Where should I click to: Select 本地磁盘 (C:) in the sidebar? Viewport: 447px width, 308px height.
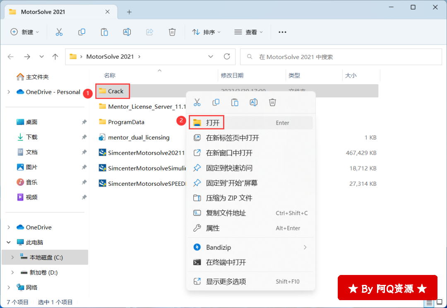point(46,257)
